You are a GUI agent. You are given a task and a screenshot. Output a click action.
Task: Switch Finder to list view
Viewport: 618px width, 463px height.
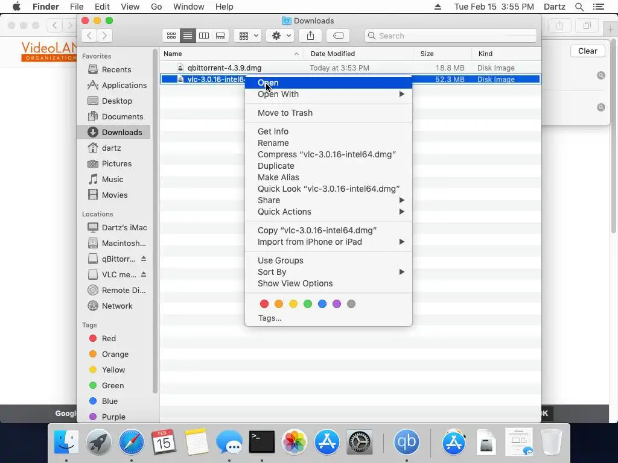pos(188,36)
